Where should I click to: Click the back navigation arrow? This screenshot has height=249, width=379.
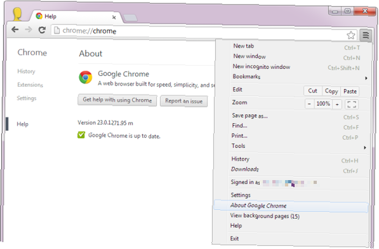pyautogui.click(x=15, y=29)
